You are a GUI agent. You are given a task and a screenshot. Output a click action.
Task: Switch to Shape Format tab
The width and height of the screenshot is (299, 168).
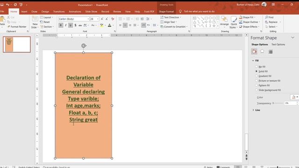(166, 12)
